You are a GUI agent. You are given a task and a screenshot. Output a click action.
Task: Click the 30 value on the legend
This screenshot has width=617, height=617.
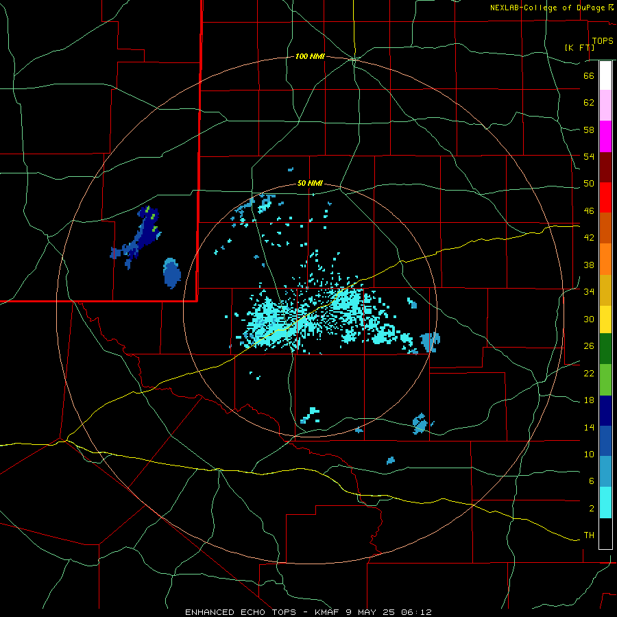click(589, 319)
